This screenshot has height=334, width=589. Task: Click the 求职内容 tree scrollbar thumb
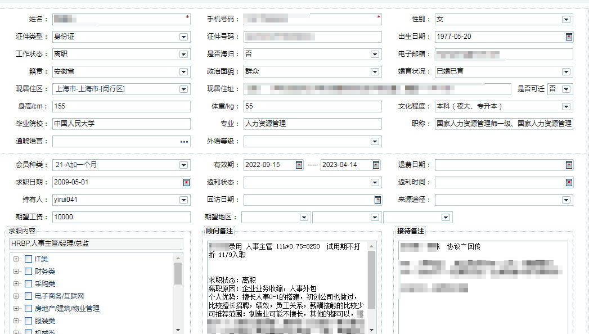[178, 273]
